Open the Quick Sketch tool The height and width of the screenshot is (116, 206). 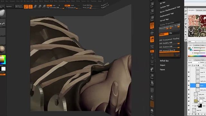[19, 6]
